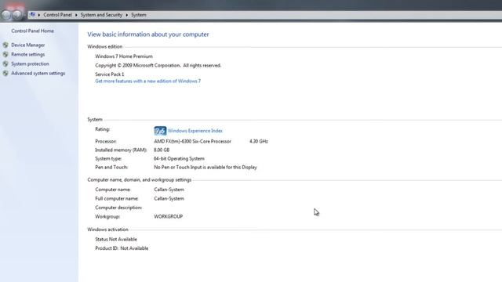Click the AMD FX-6300 Six-Core Processor value
The image size is (502, 282).
(192, 141)
